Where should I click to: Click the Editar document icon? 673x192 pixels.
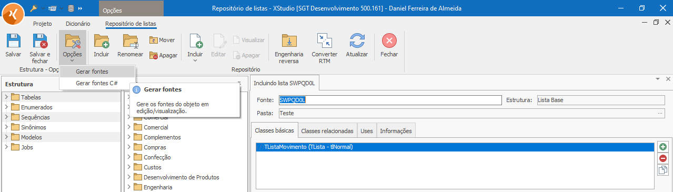click(x=218, y=41)
